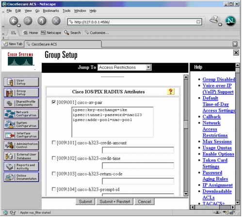Viewport: 242px width, 217px height.
Task: Open the IP Assignment help link
Action: [x=218, y=185]
